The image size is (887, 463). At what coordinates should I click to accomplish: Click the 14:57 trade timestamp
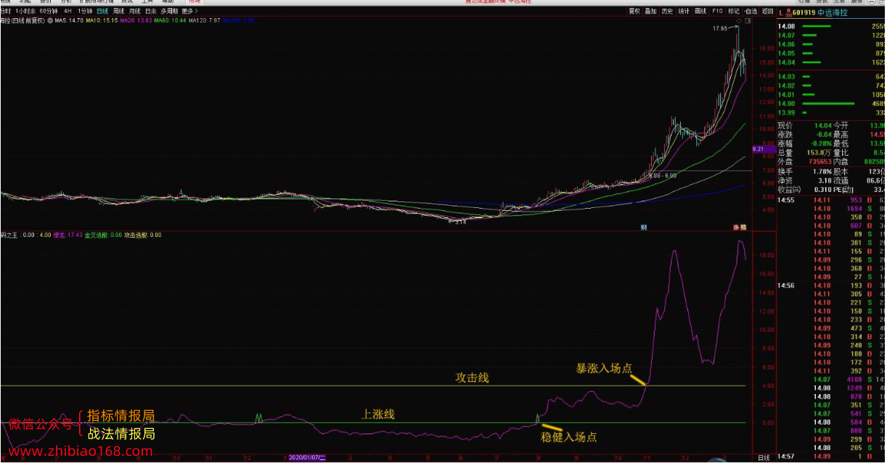(x=786, y=456)
